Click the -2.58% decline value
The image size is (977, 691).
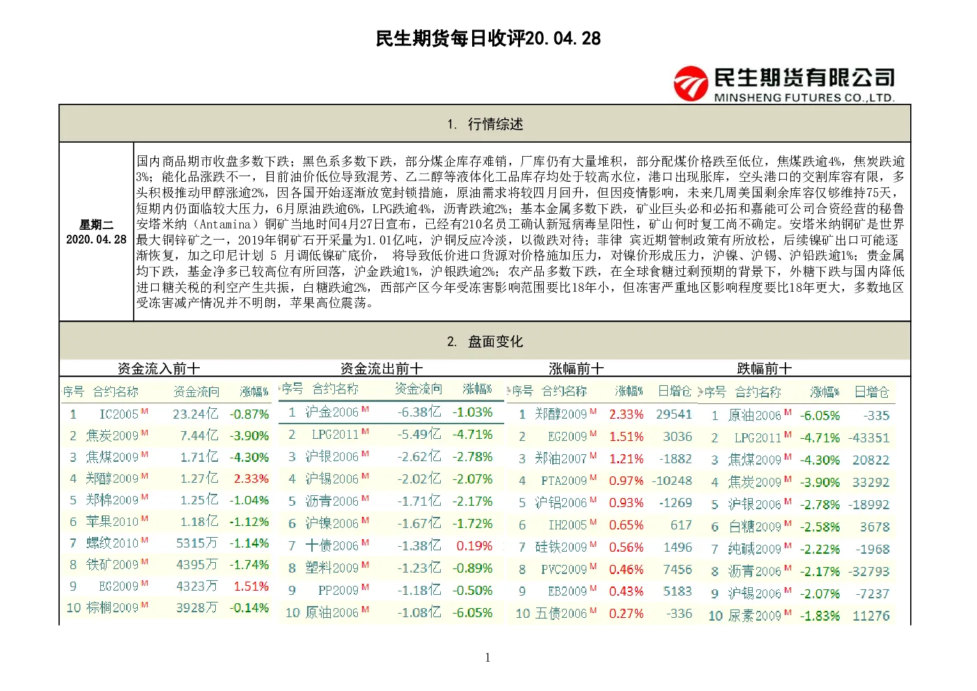pyautogui.click(x=820, y=527)
